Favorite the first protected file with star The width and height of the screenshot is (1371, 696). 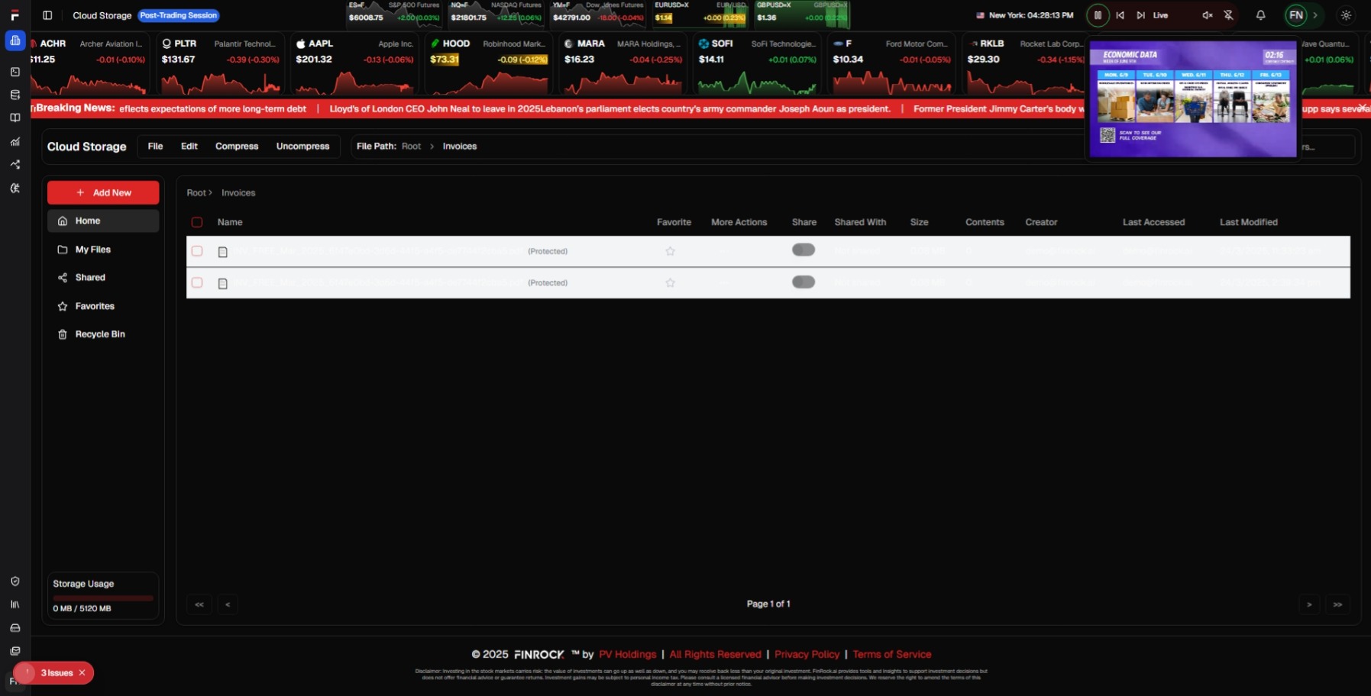pyautogui.click(x=670, y=251)
